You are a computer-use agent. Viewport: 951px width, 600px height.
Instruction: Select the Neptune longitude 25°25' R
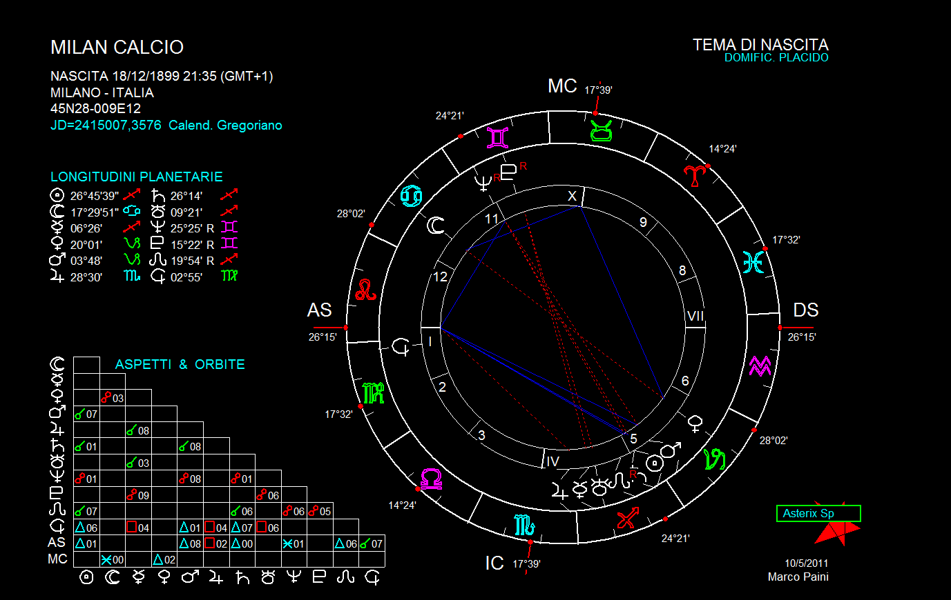point(193,228)
